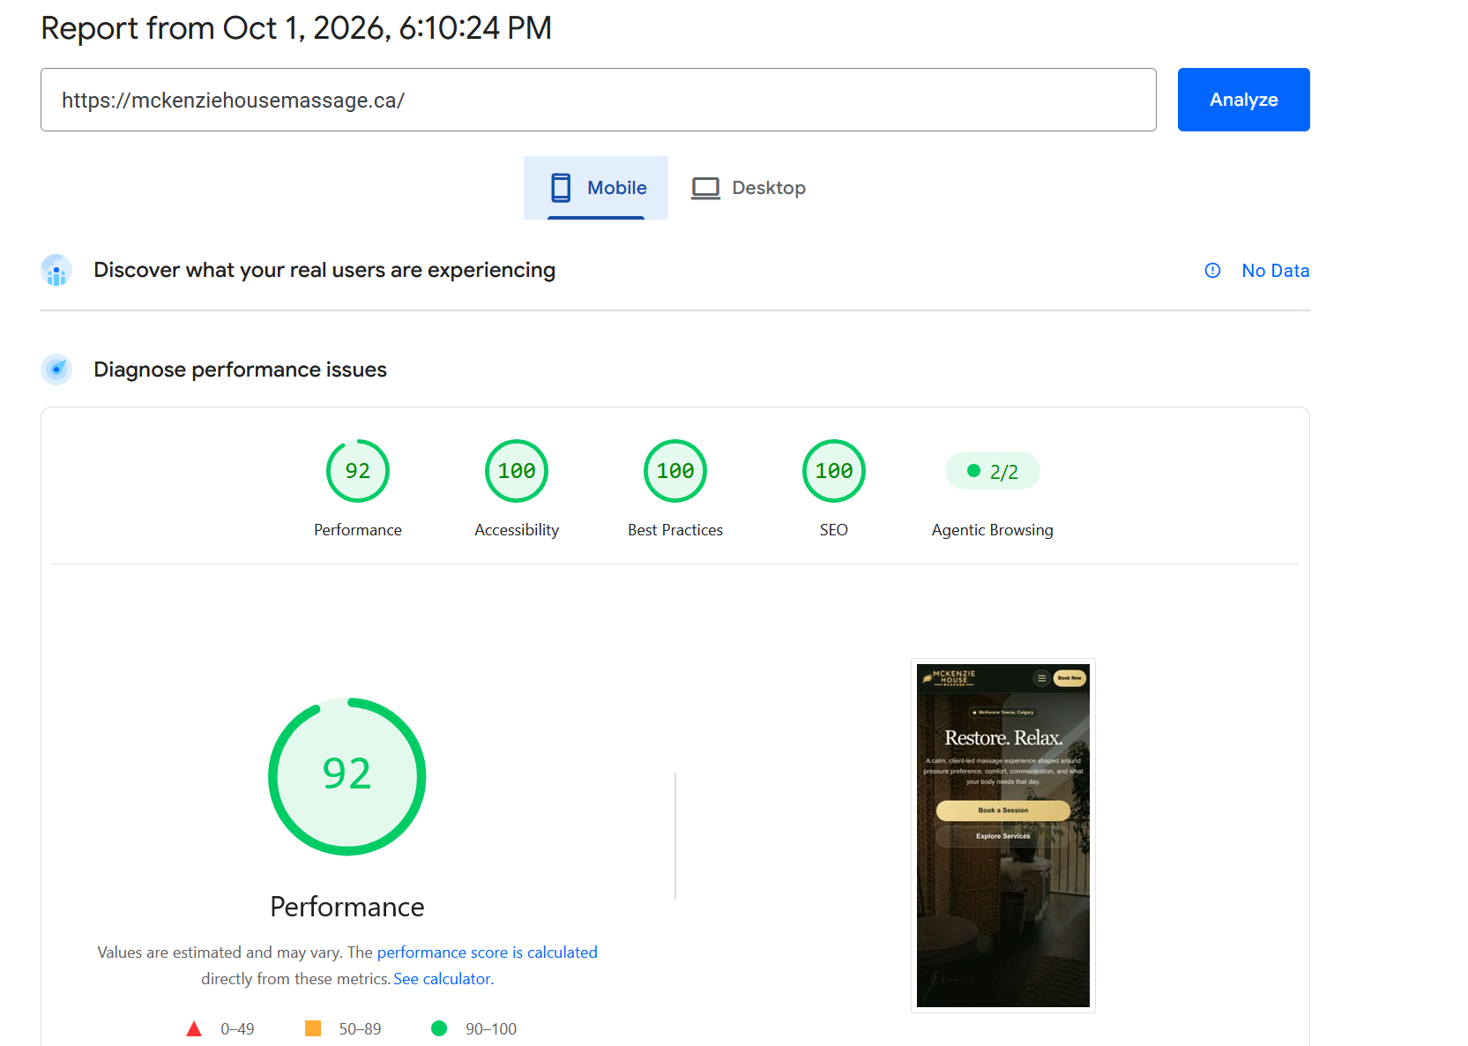Switch to the Mobile tab
Image resolution: width=1468 pixels, height=1046 pixels.
596,188
